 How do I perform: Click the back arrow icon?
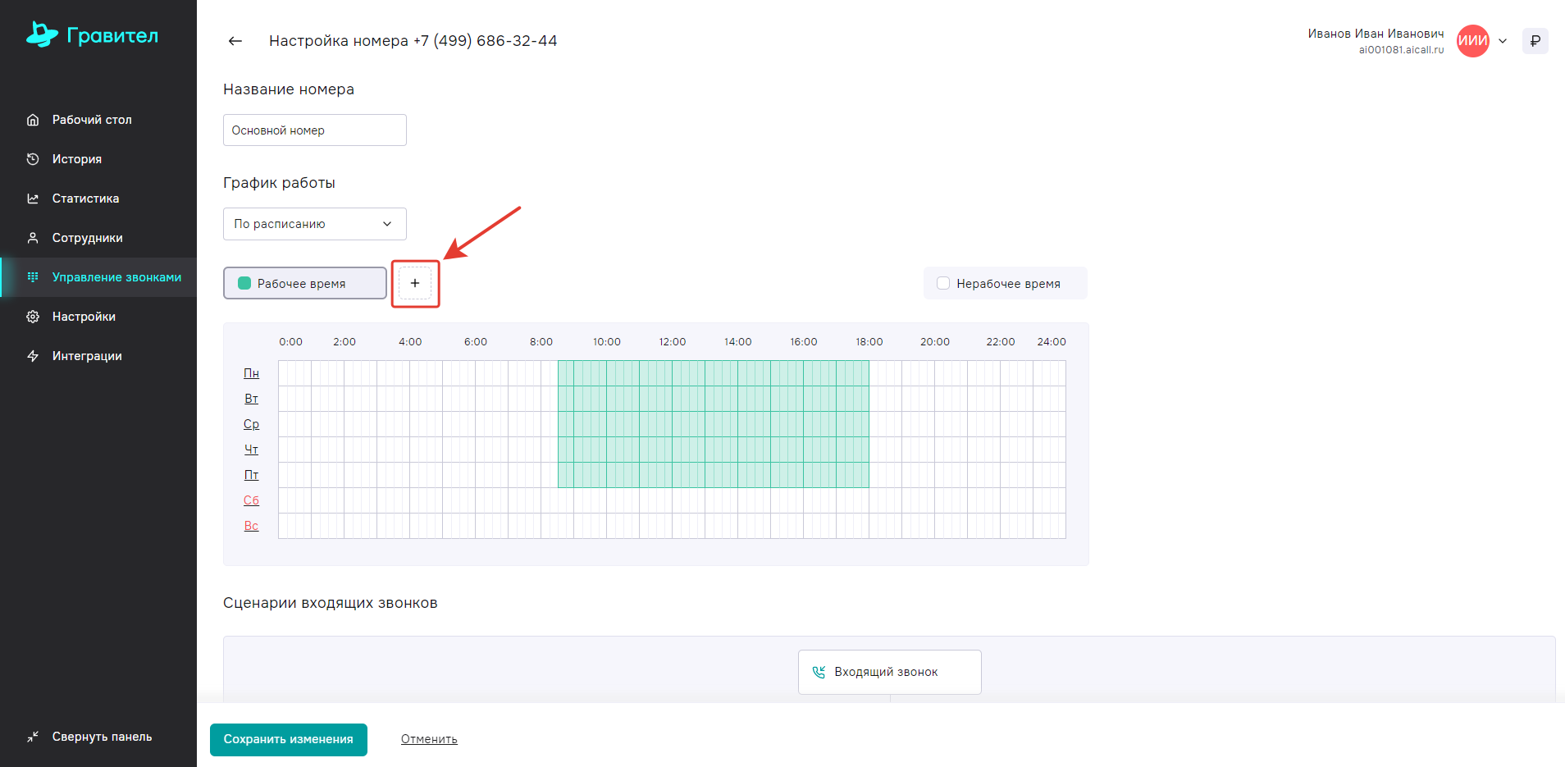[x=235, y=41]
